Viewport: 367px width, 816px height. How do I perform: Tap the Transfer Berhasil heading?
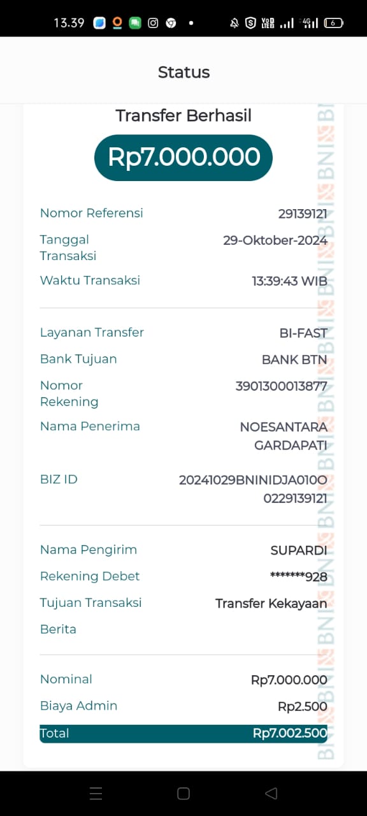[x=183, y=115]
